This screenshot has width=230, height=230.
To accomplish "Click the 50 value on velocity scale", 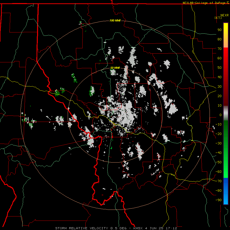I will coord(220,68).
